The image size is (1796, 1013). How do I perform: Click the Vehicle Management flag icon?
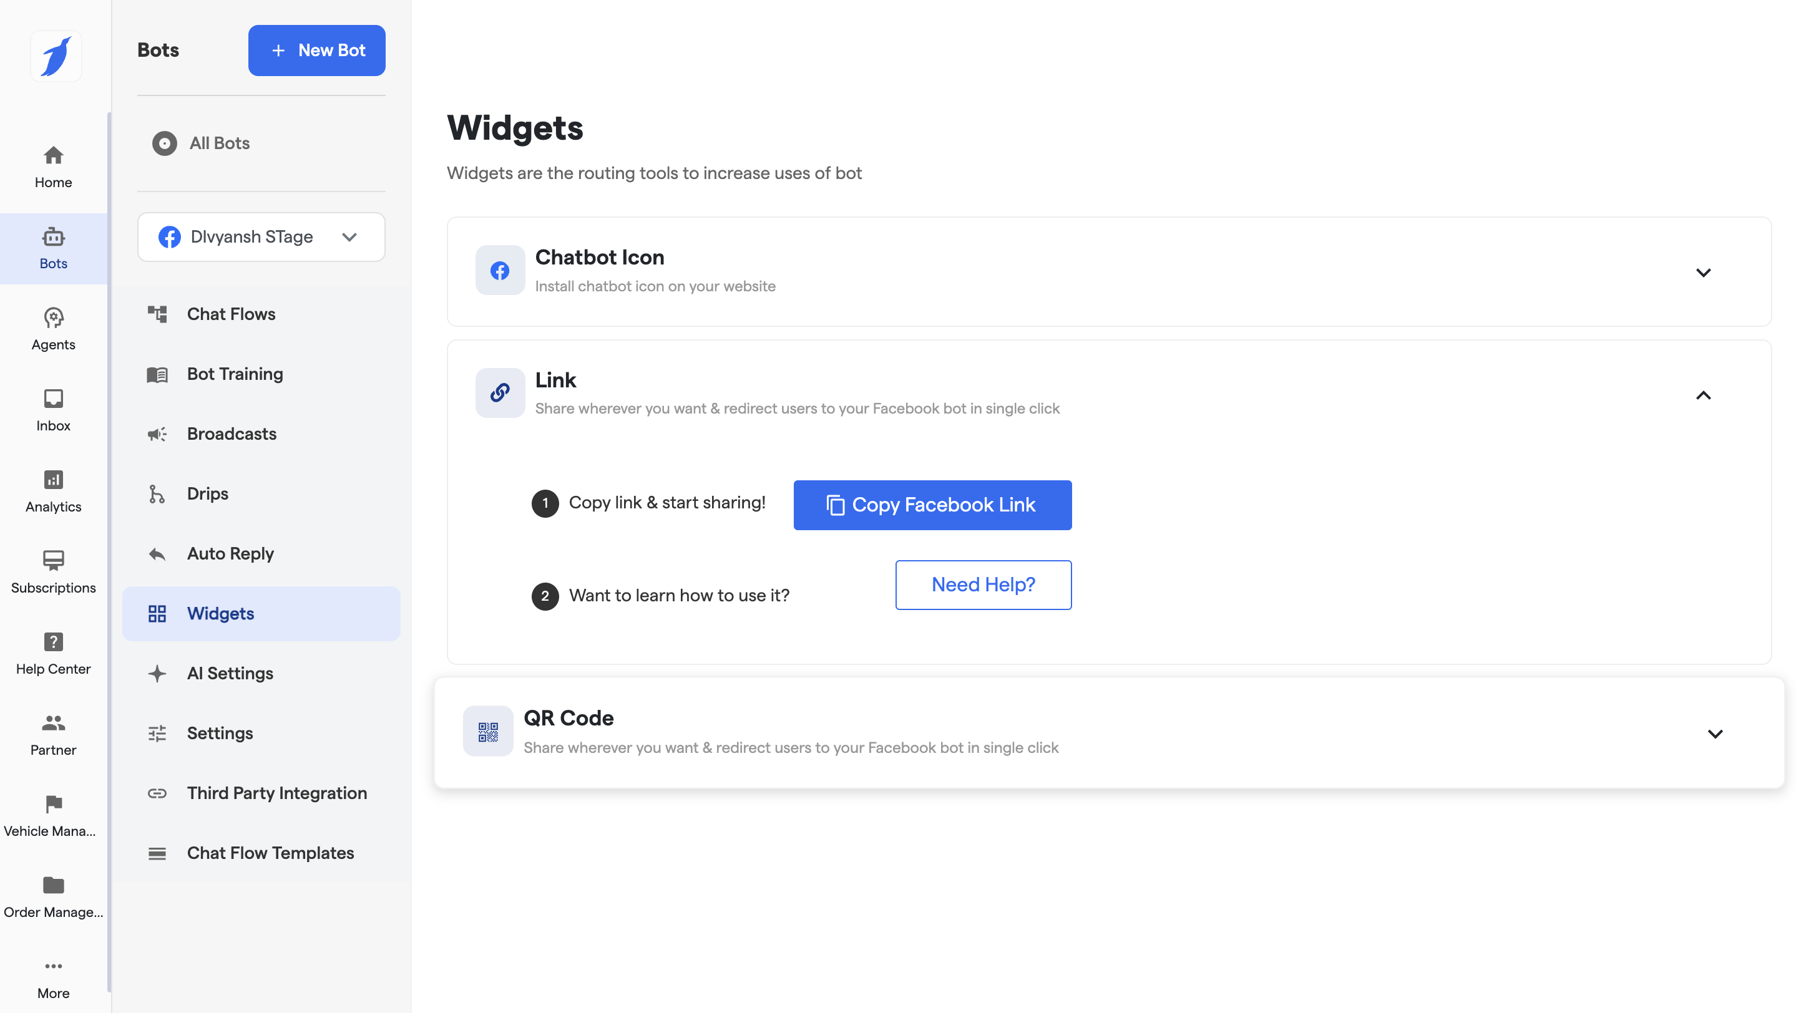click(x=53, y=804)
